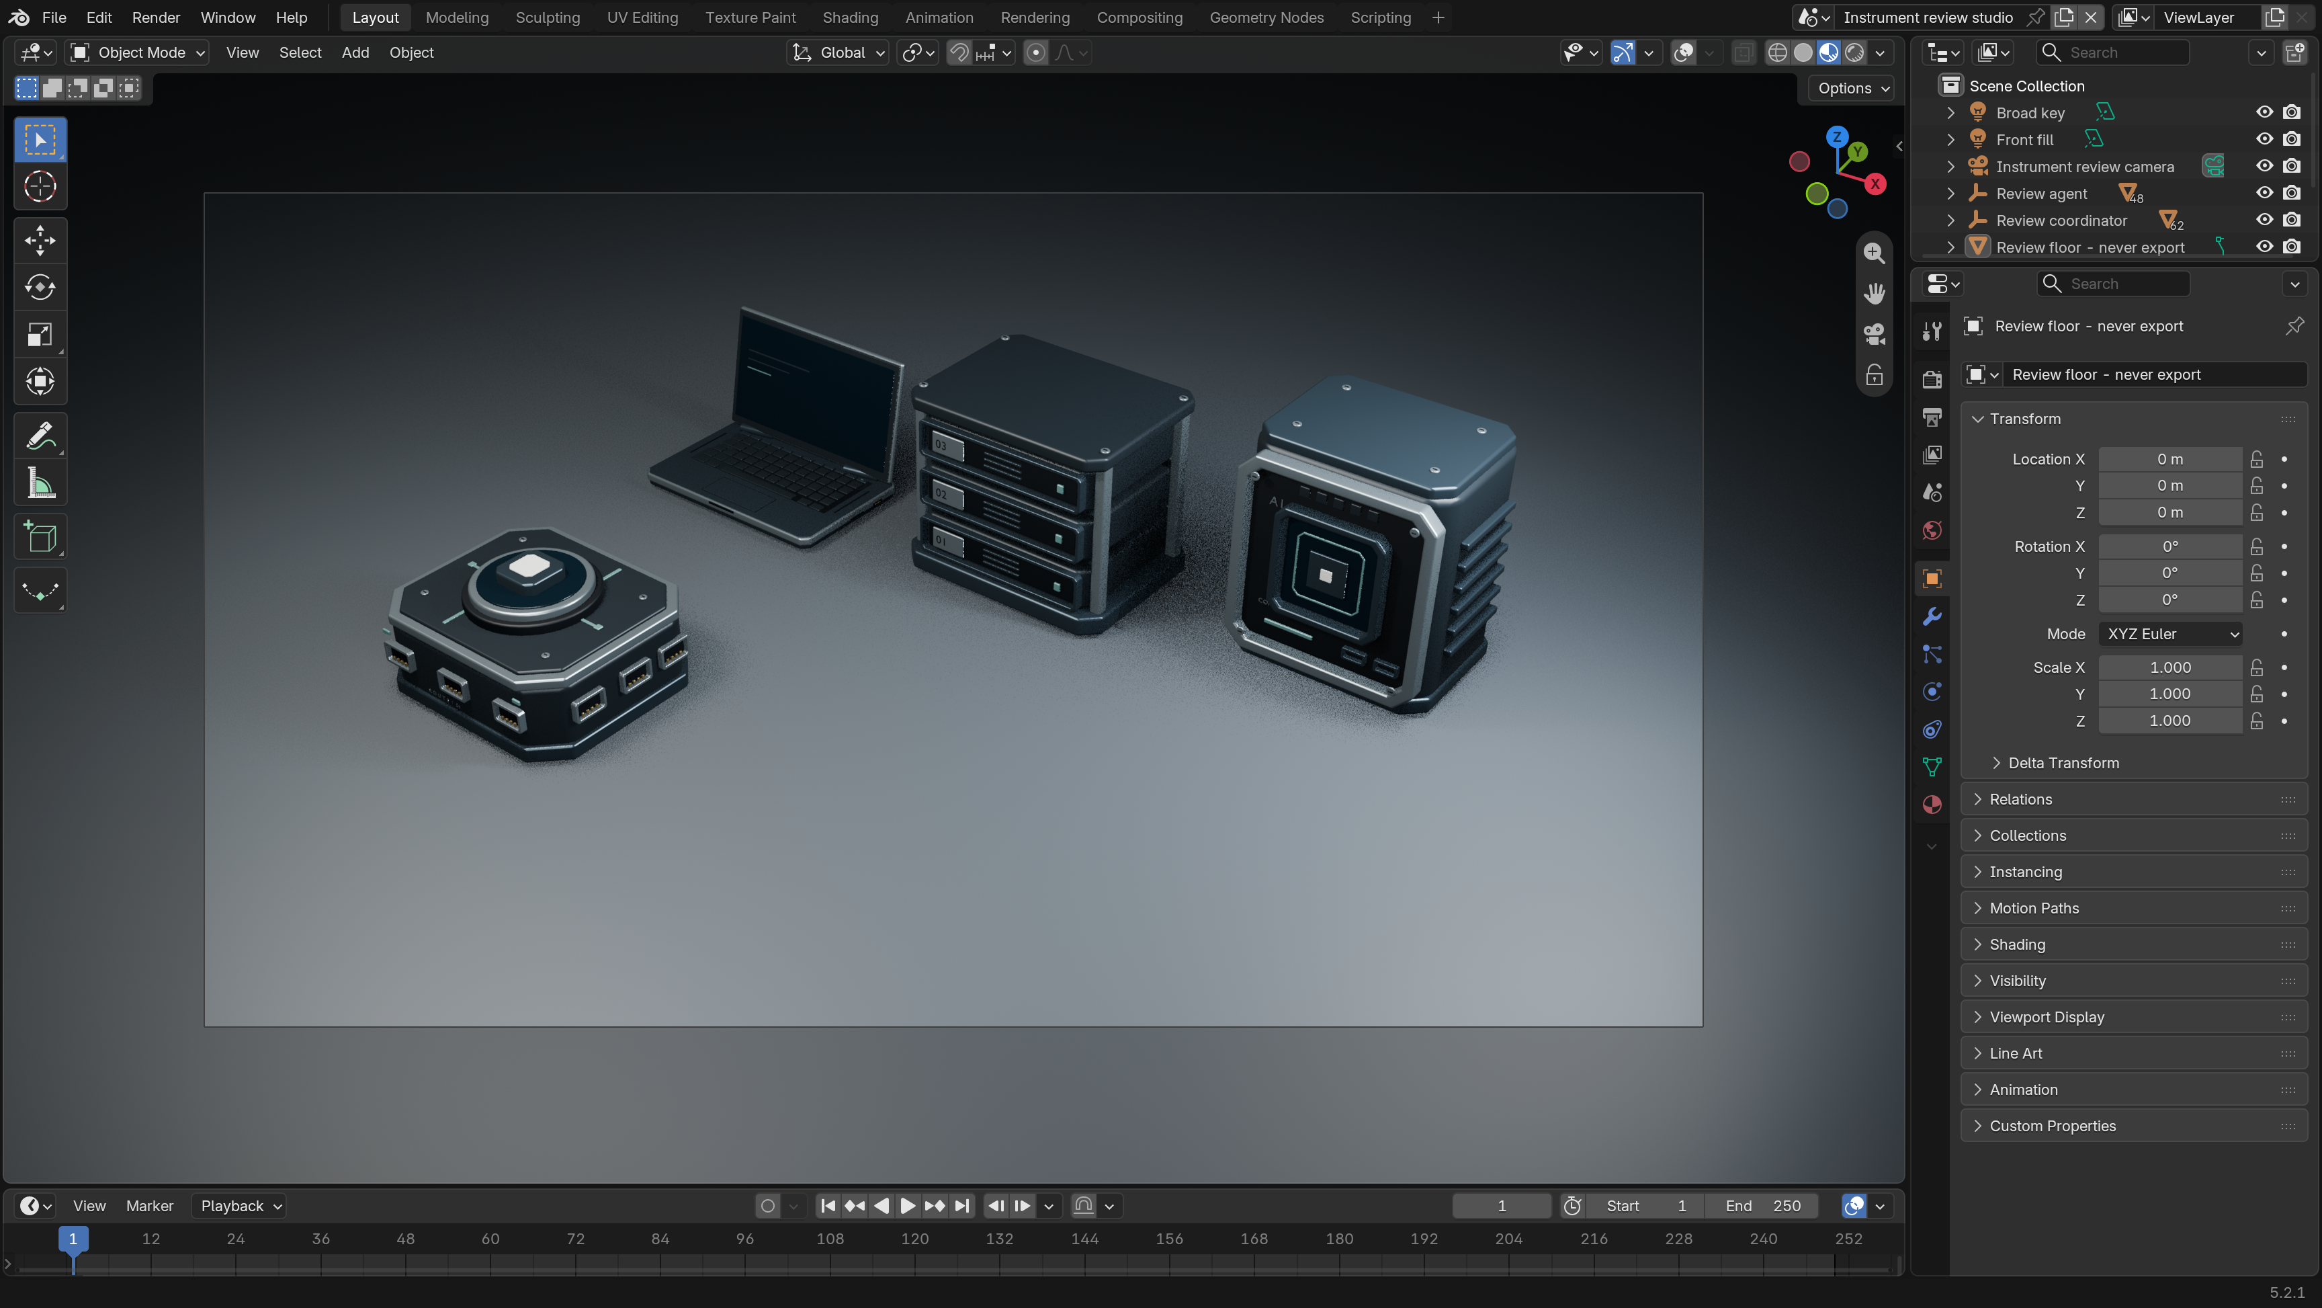The width and height of the screenshot is (2322, 1308).
Task: Switch to the Shading workspace tab
Action: (x=849, y=17)
